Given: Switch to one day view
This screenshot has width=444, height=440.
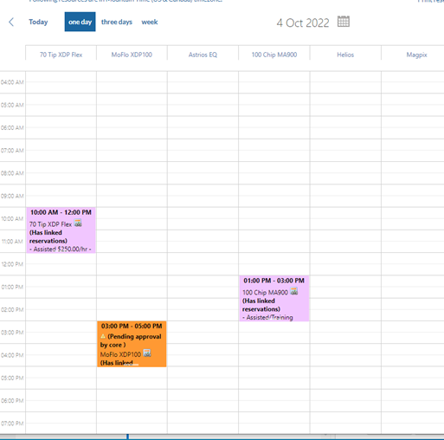Looking at the screenshot, I should tap(80, 22).
